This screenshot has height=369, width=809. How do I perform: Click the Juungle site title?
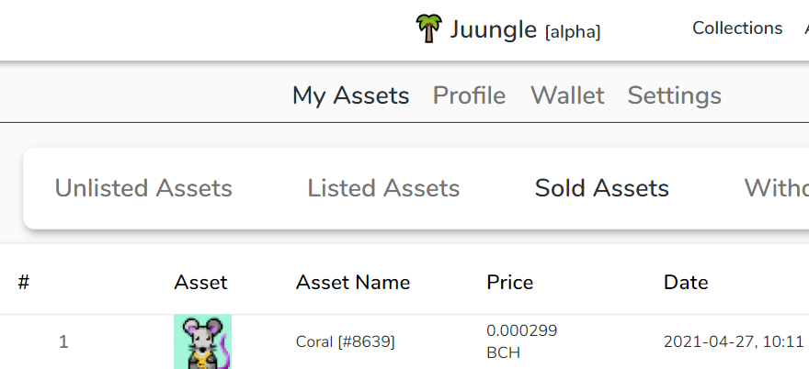click(494, 29)
